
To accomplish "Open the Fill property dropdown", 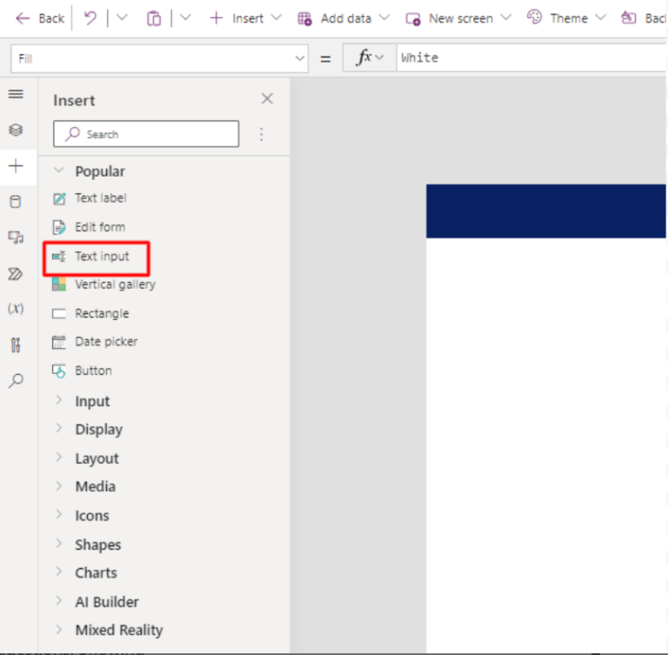I will click(300, 58).
